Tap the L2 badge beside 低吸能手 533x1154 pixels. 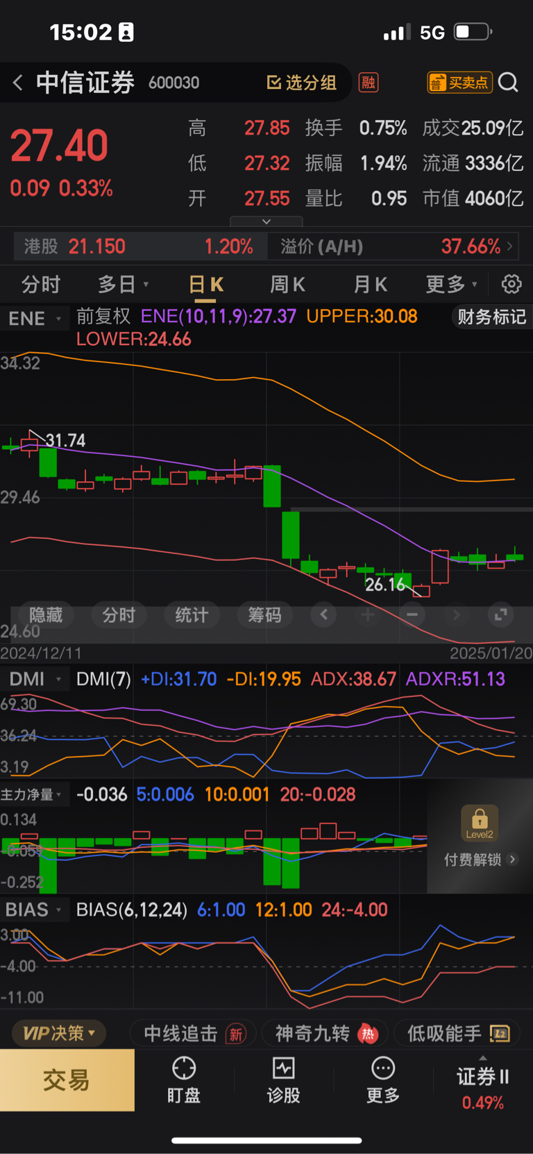point(500,1034)
